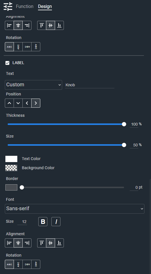Click the Border 0 pt value field
The image size is (151, 274).
(x=134, y=188)
